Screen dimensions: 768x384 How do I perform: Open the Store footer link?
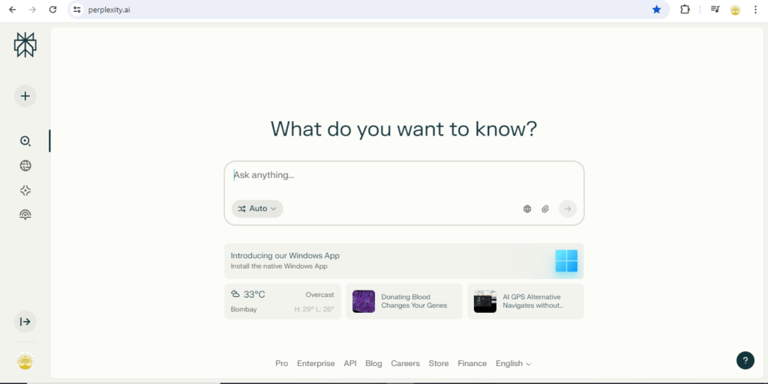click(438, 364)
